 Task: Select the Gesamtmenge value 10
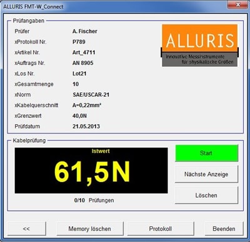click(x=76, y=84)
